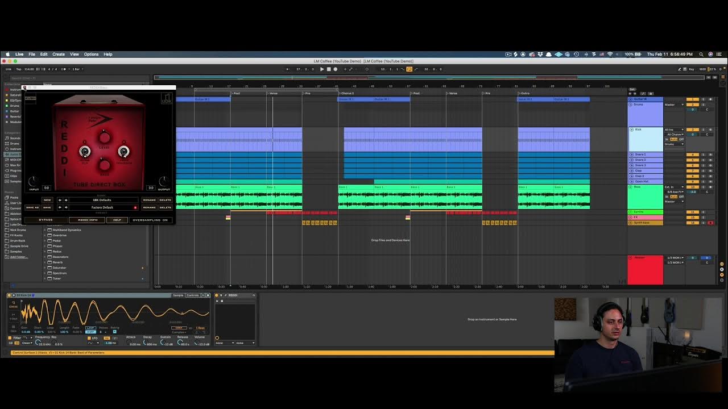Click the NEW bank button in REDDI
The height and width of the screenshot is (409, 728).
pyautogui.click(x=47, y=200)
